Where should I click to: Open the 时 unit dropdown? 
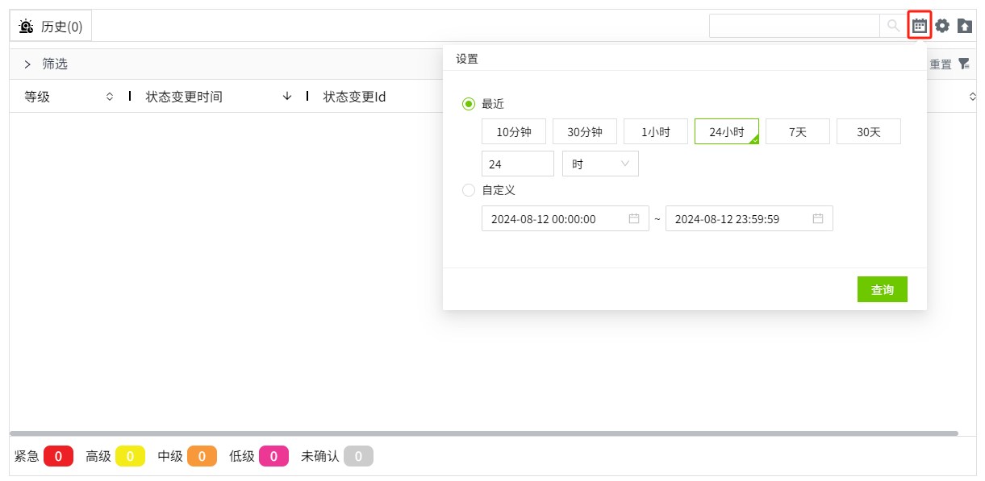coord(600,164)
